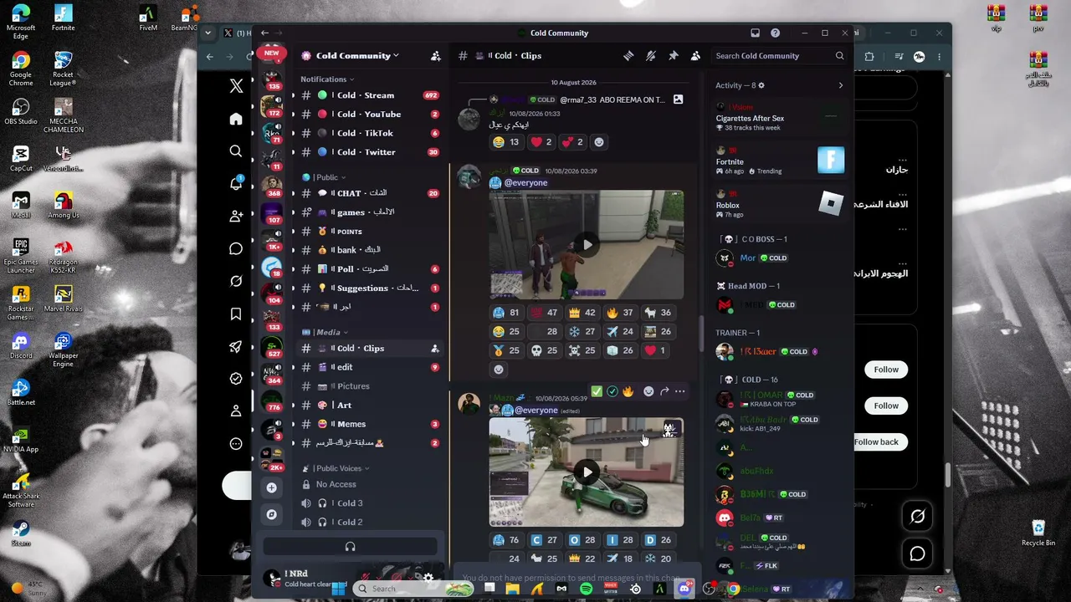
Task: Toggle the fire 37 reaction
Action: 620,313
